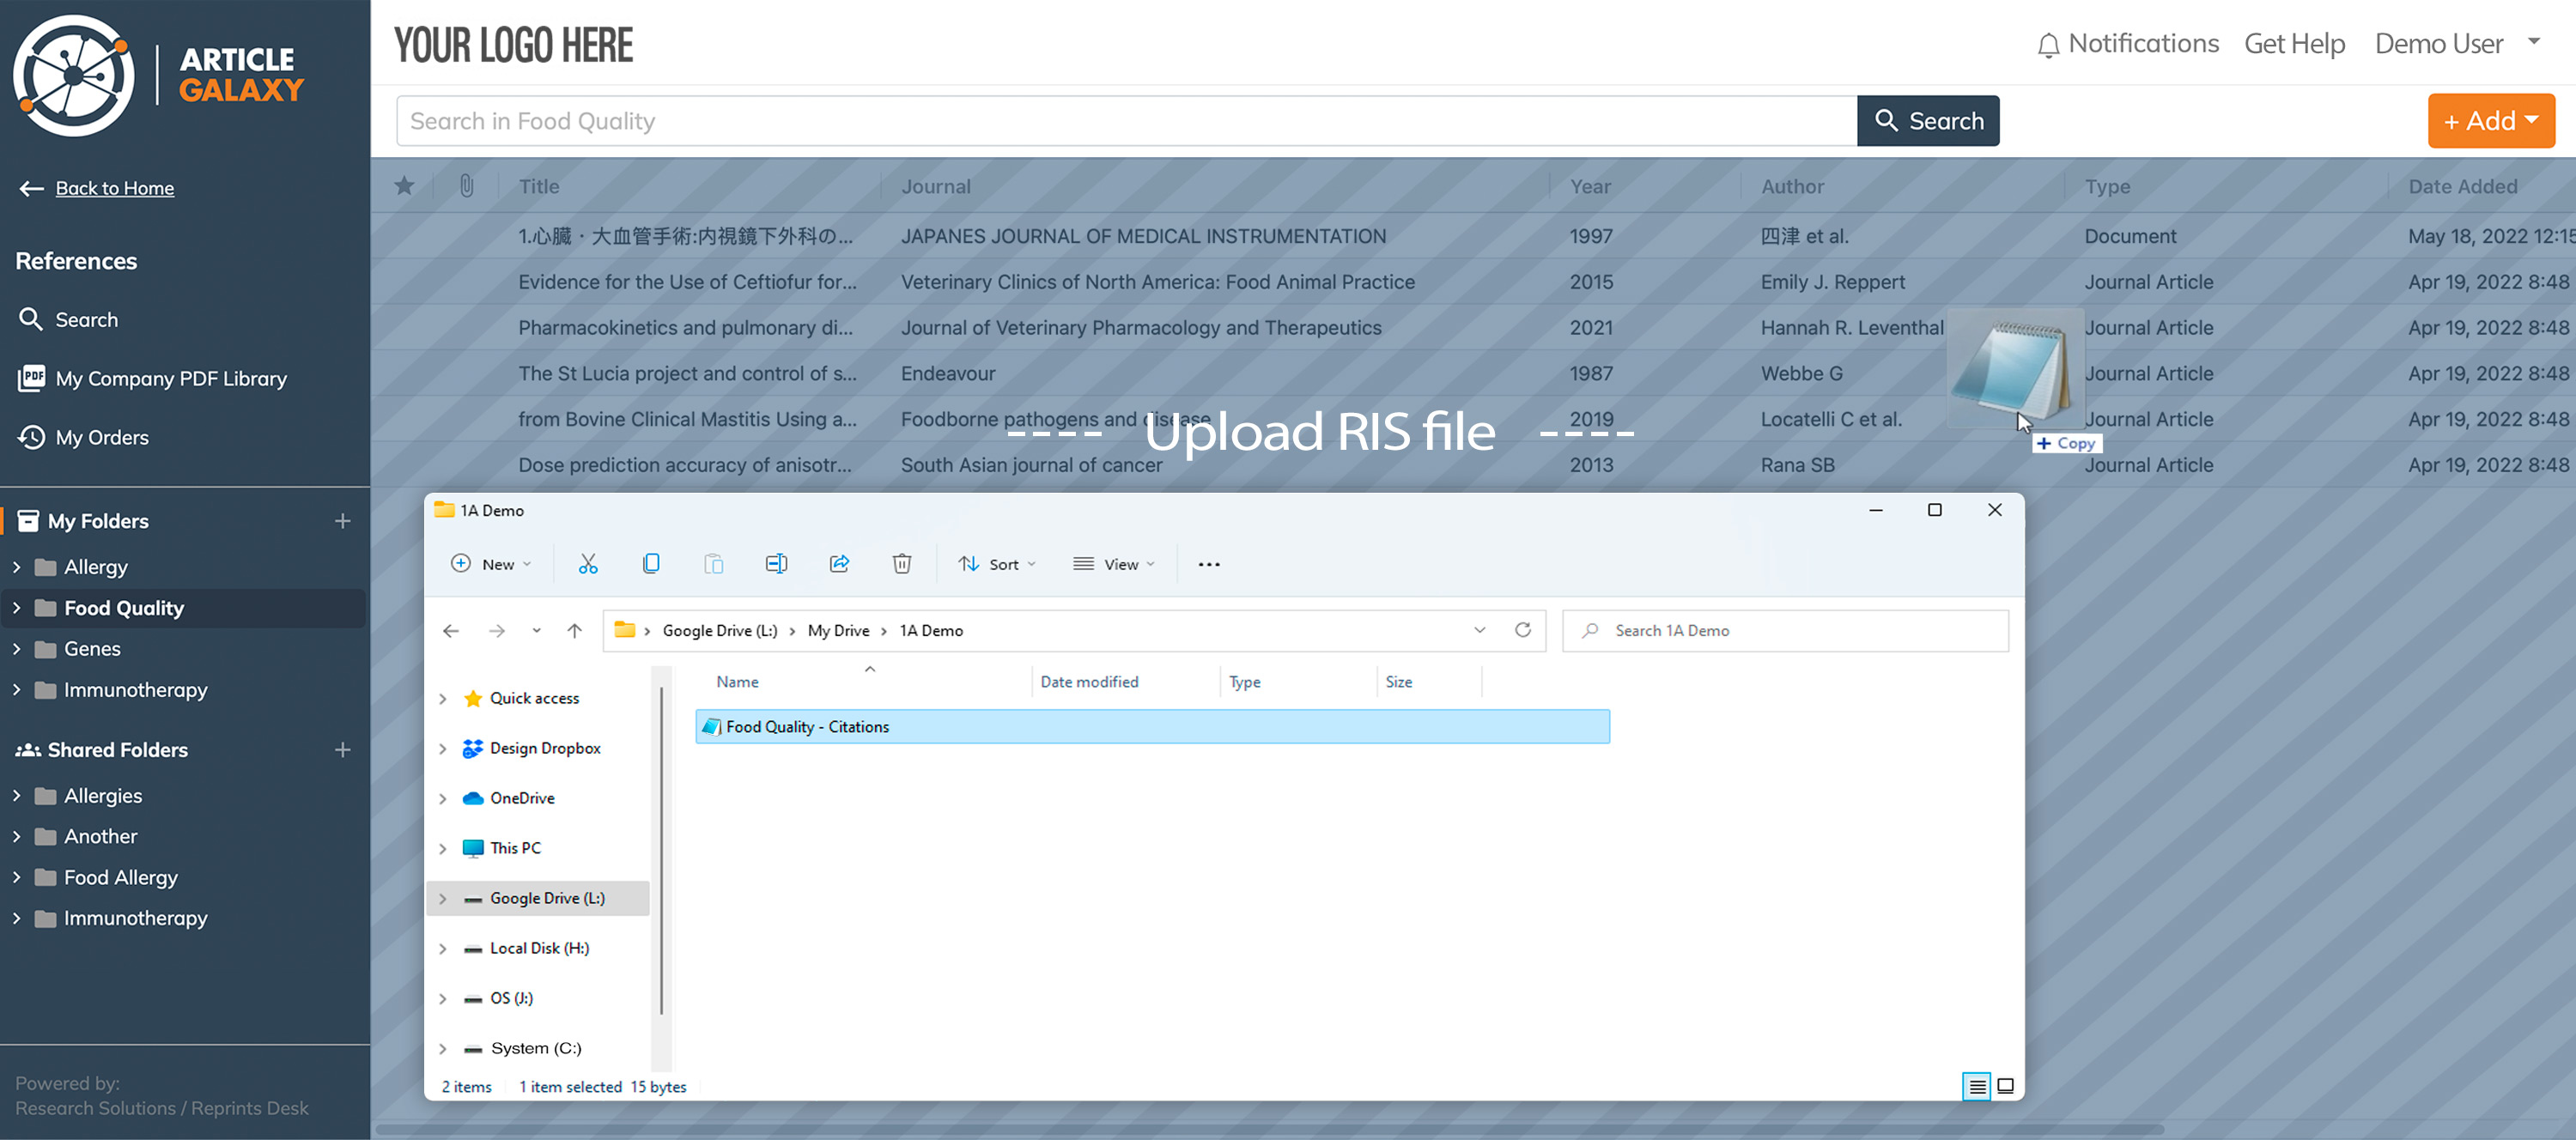Click the Notifications bell icon

(x=2048, y=45)
